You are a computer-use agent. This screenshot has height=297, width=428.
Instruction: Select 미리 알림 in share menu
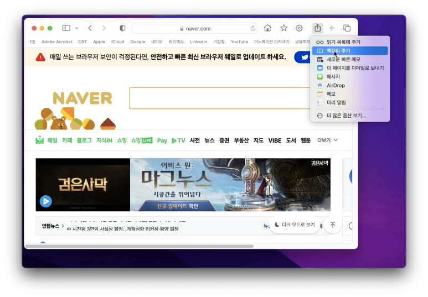coord(350,102)
